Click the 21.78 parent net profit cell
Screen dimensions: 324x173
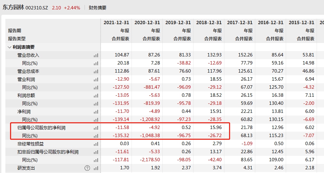[247, 127]
